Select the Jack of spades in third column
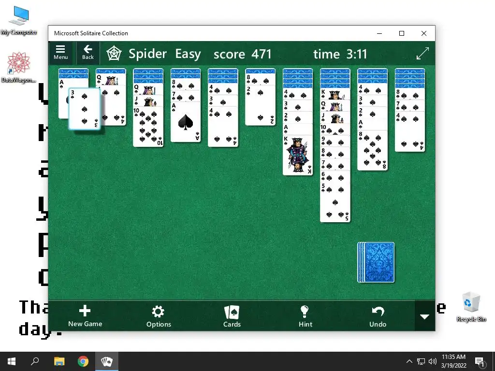Viewport: 495px width, 371px height. (148, 101)
